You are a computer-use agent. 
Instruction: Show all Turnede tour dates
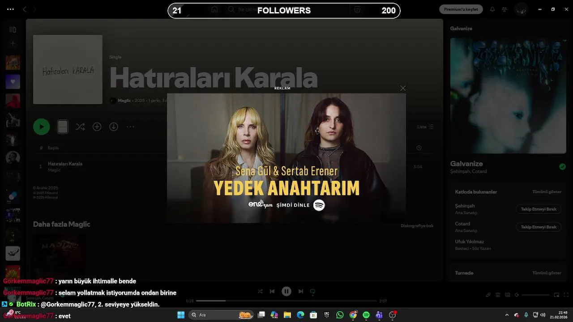pos(547,273)
